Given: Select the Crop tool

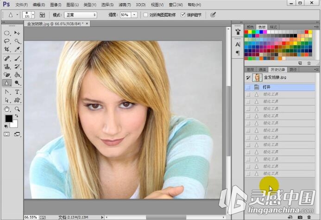Looking at the screenshot, I should pyautogui.click(x=7, y=49).
